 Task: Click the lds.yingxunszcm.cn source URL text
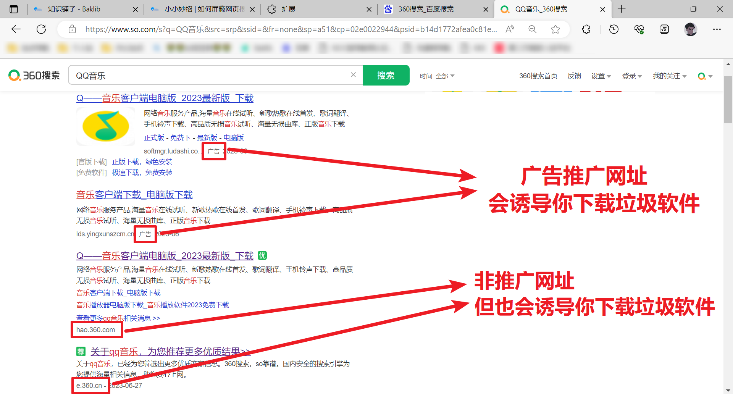point(105,234)
